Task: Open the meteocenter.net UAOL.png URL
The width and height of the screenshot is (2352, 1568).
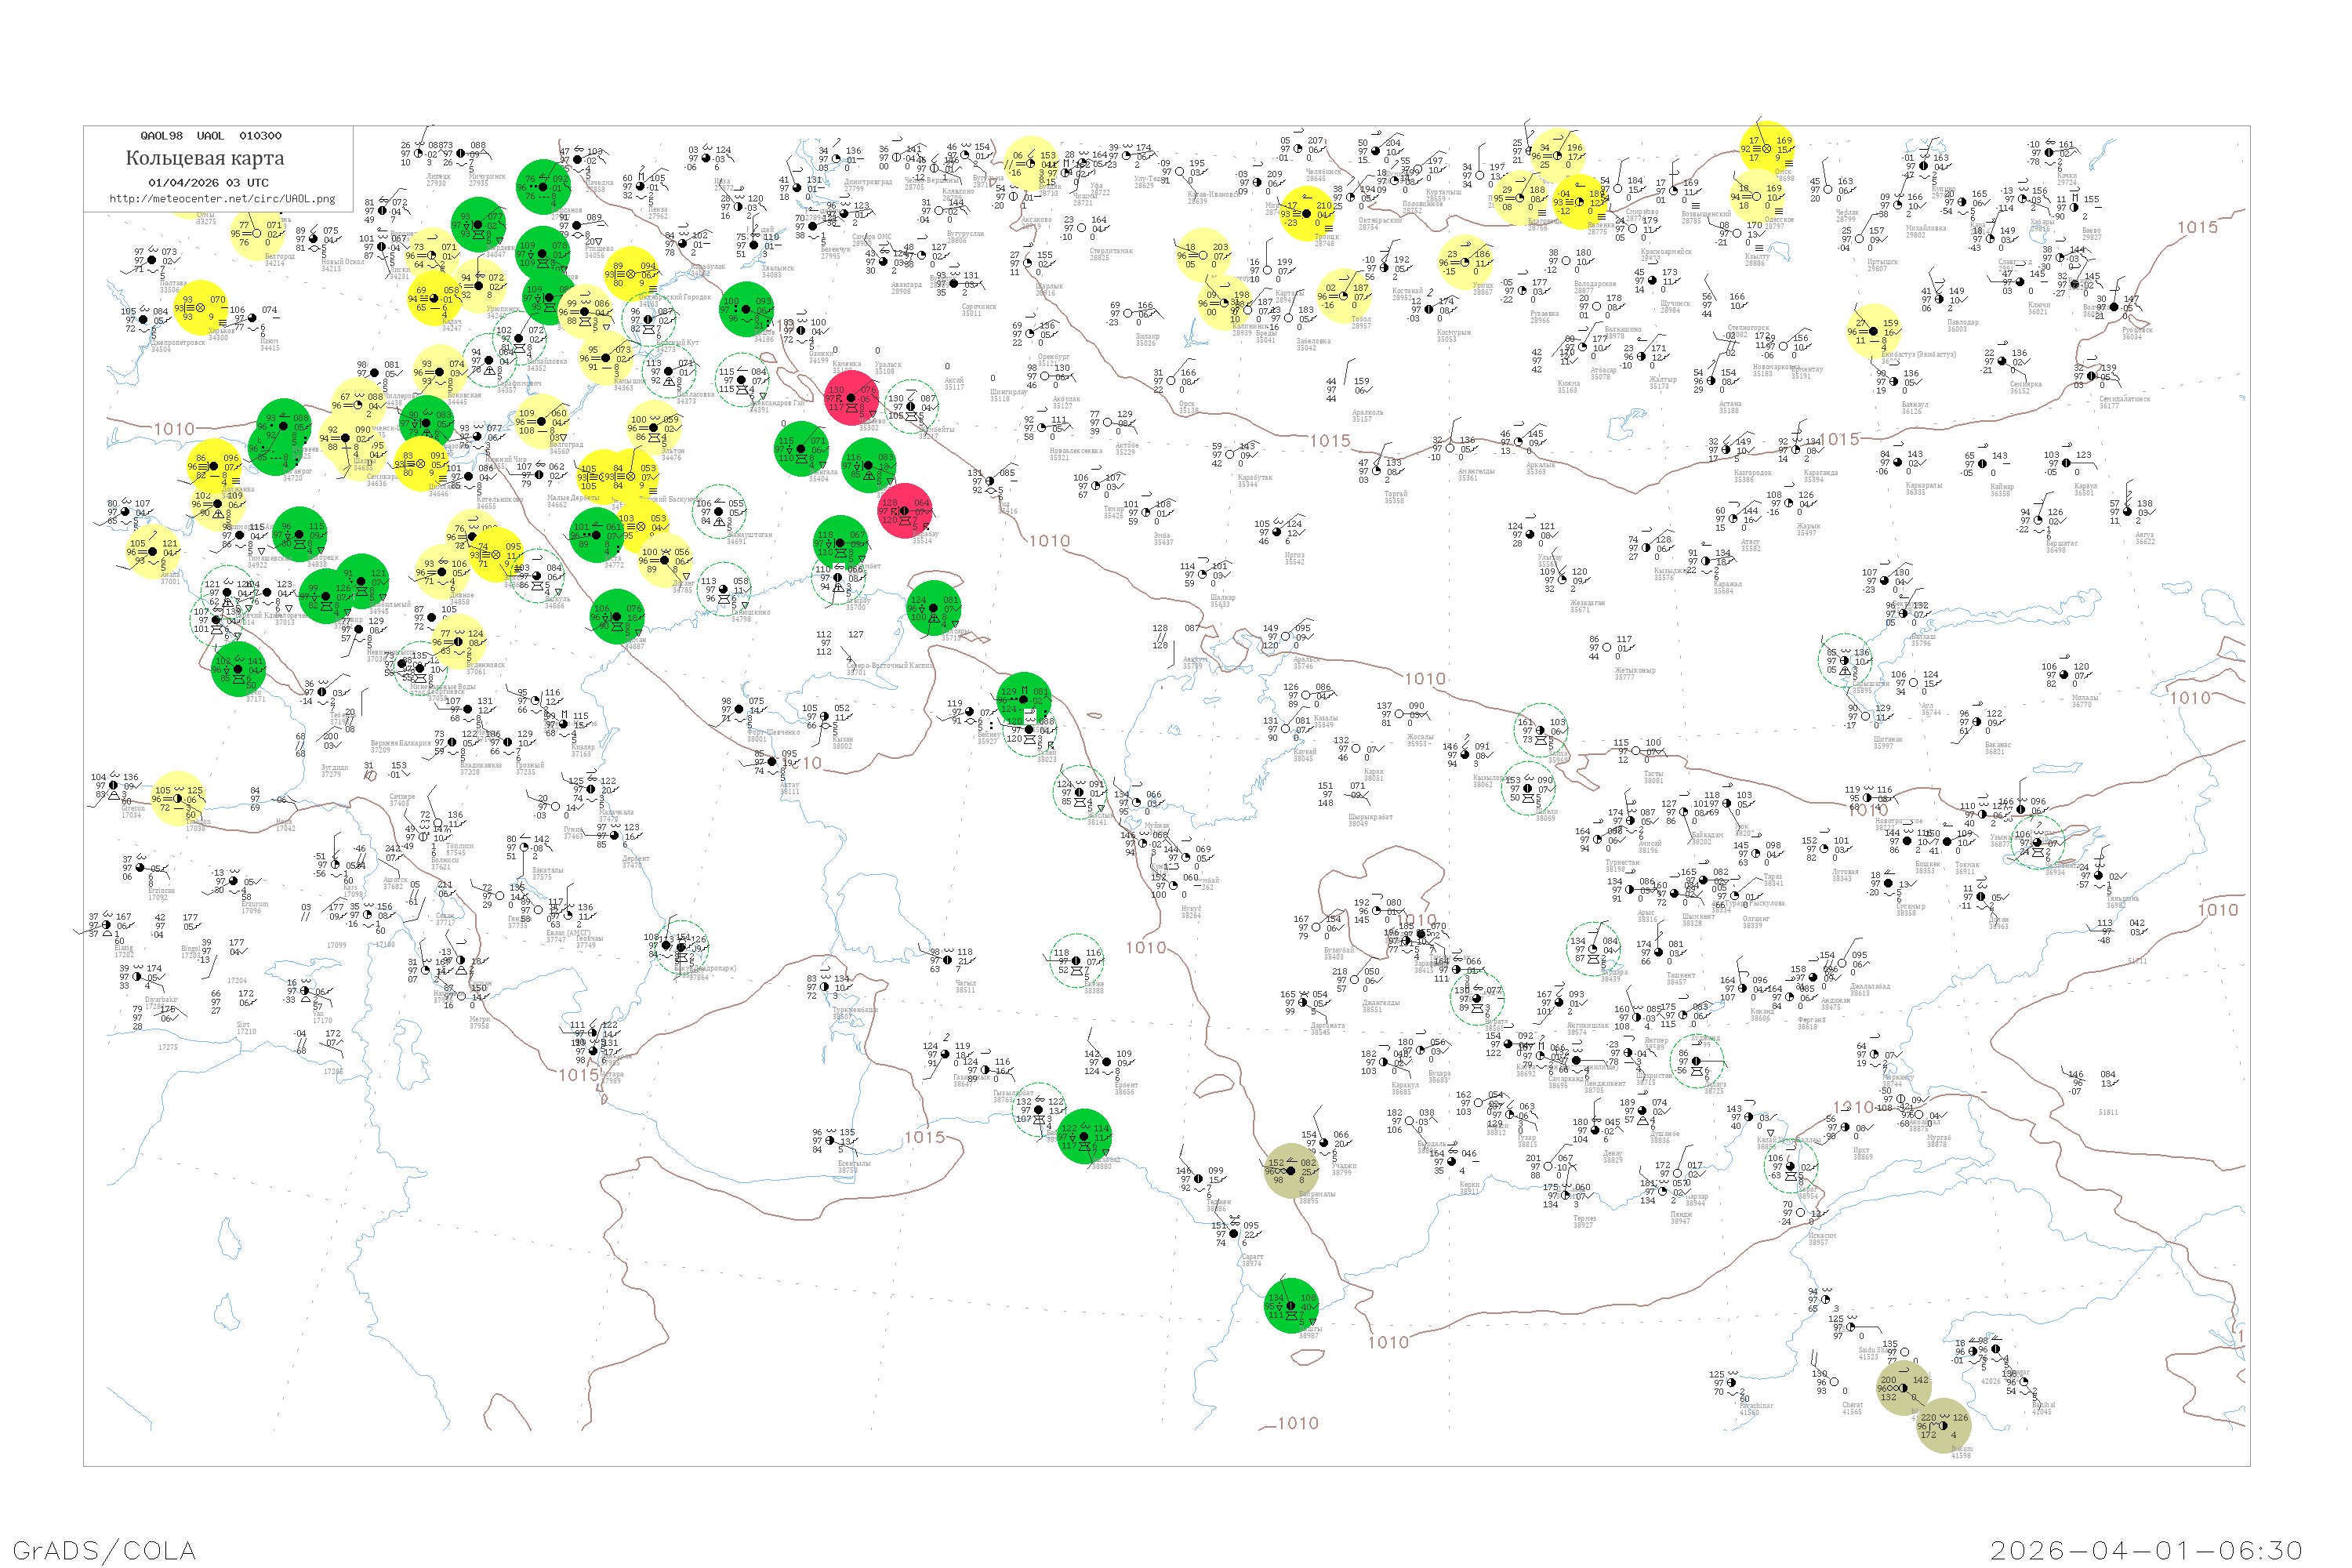Action: [x=222, y=199]
